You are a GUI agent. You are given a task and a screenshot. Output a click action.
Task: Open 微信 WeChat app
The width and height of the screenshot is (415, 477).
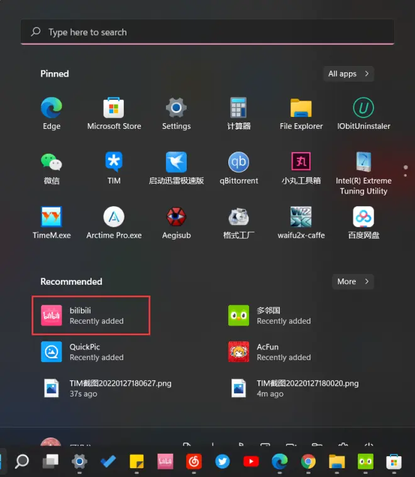(52, 168)
